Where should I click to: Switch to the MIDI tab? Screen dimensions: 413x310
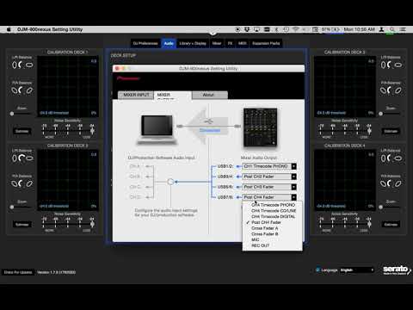coord(243,43)
